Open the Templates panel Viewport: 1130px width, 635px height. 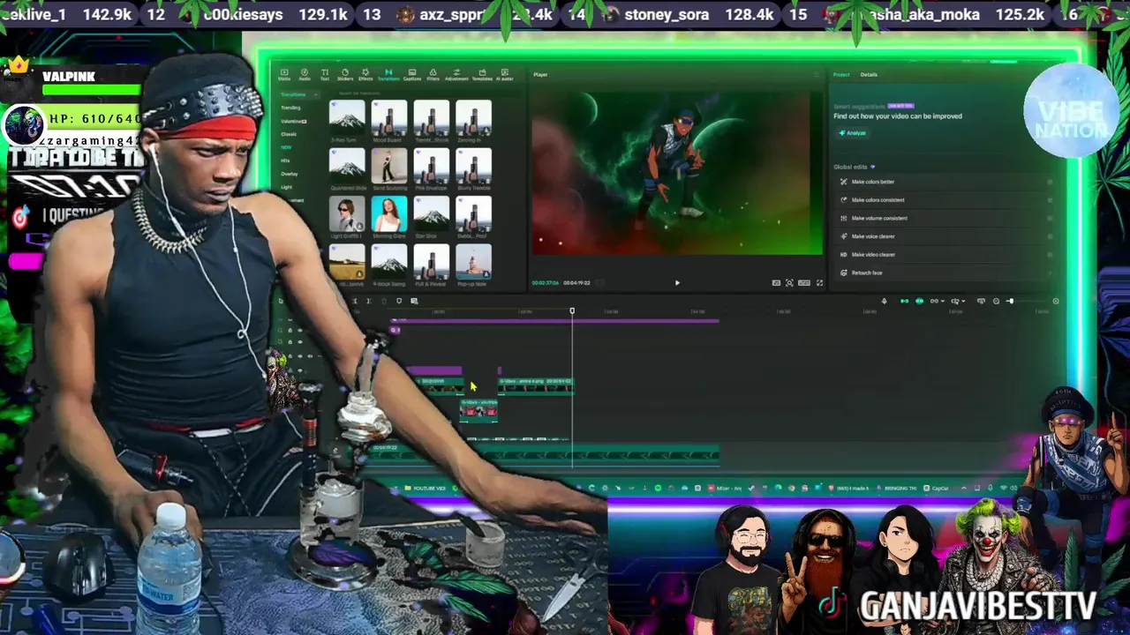click(x=482, y=74)
